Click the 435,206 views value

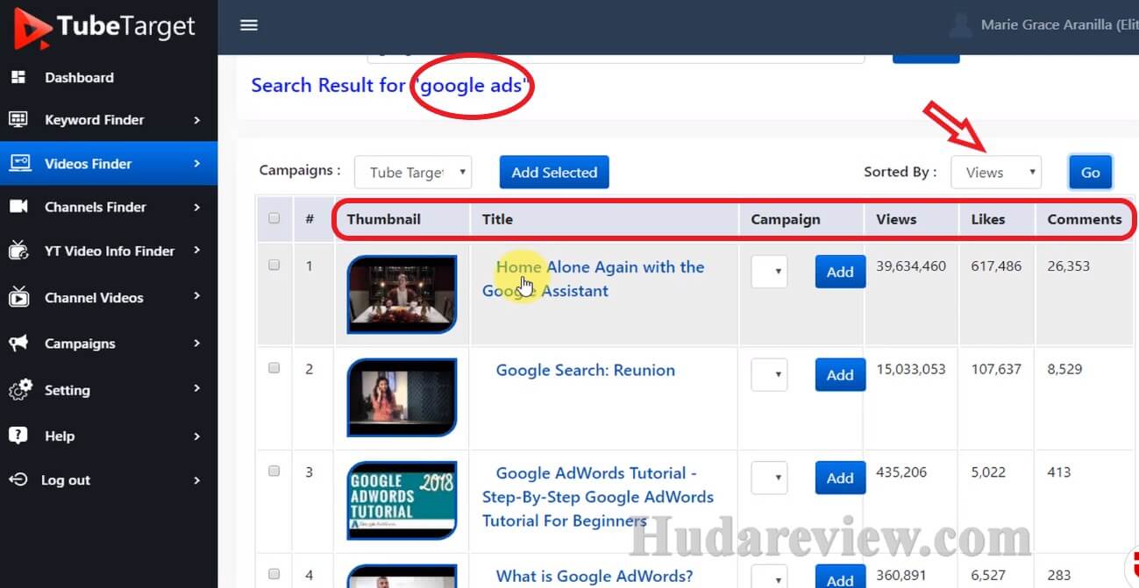point(901,471)
